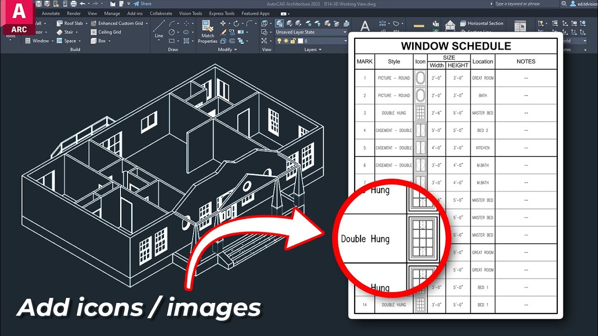Select the Offset tool in Modify

tap(232, 41)
